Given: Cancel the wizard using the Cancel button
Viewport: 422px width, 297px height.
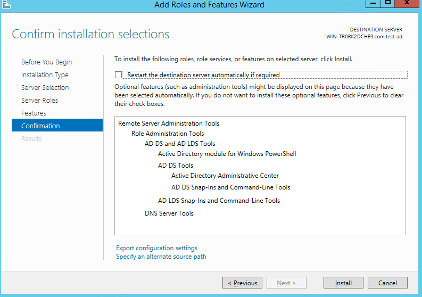Looking at the screenshot, I should click(x=387, y=283).
